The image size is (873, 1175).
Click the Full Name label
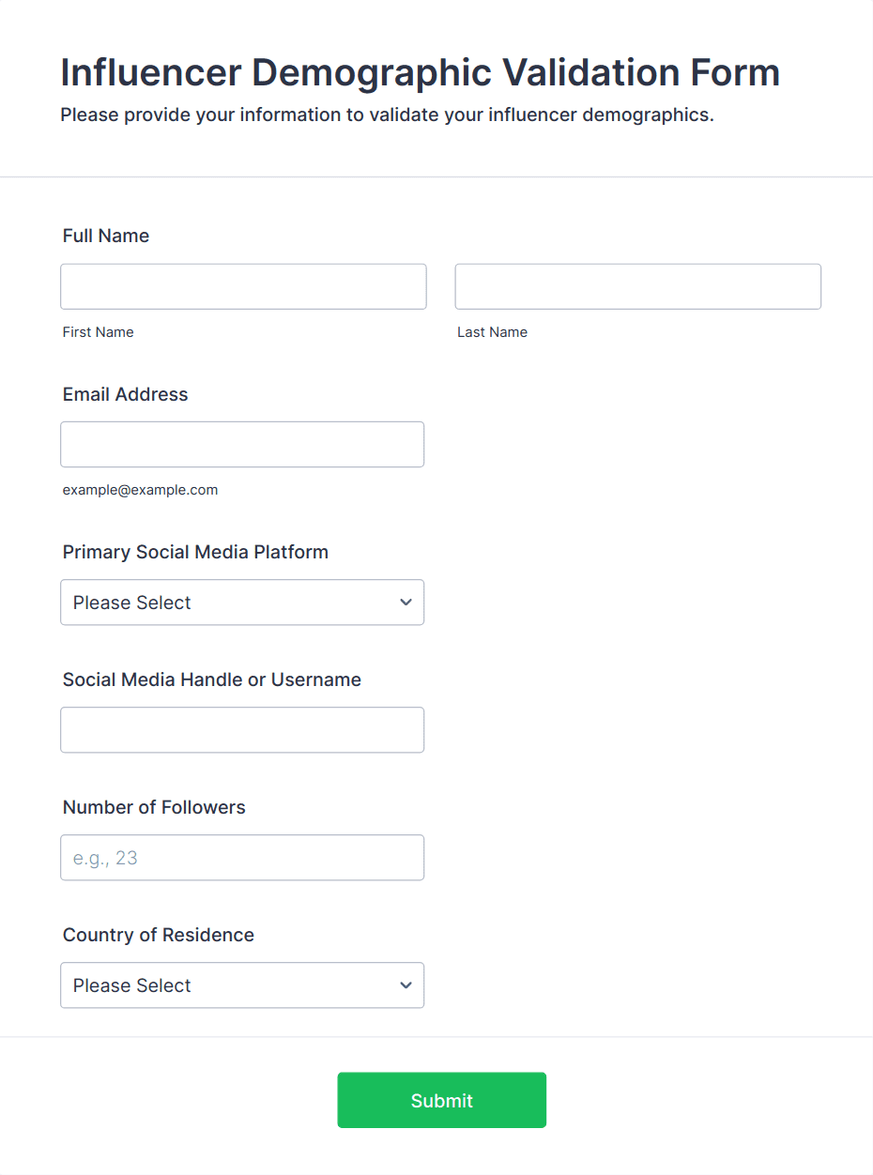(x=106, y=236)
